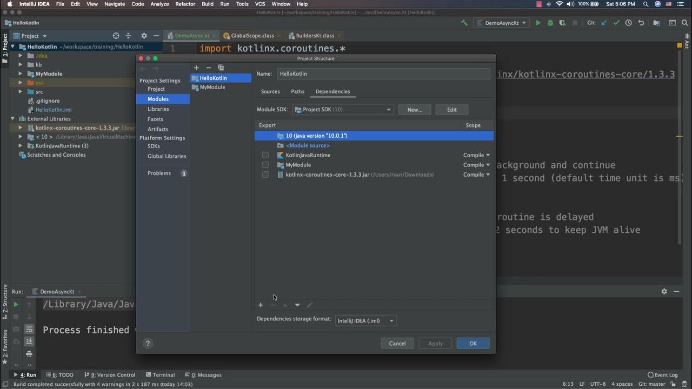This screenshot has width=692, height=389.
Task: Remove module with minus icon in dialog
Action: (209, 68)
